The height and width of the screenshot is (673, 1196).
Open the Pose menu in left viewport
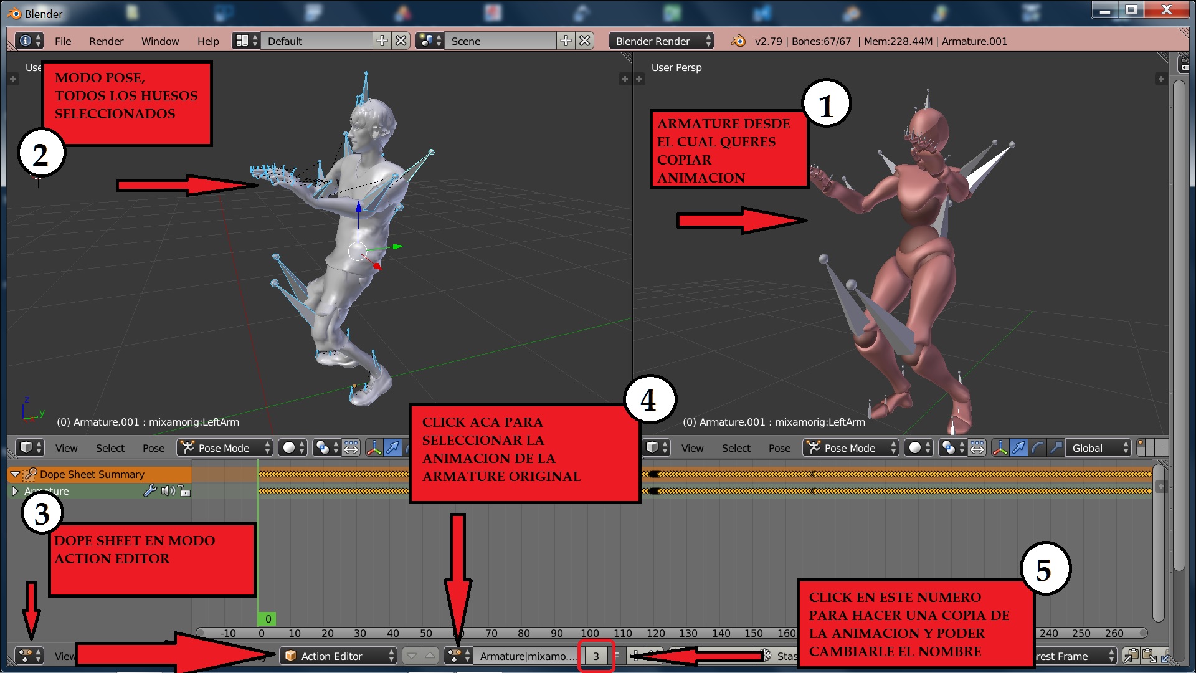click(x=153, y=447)
